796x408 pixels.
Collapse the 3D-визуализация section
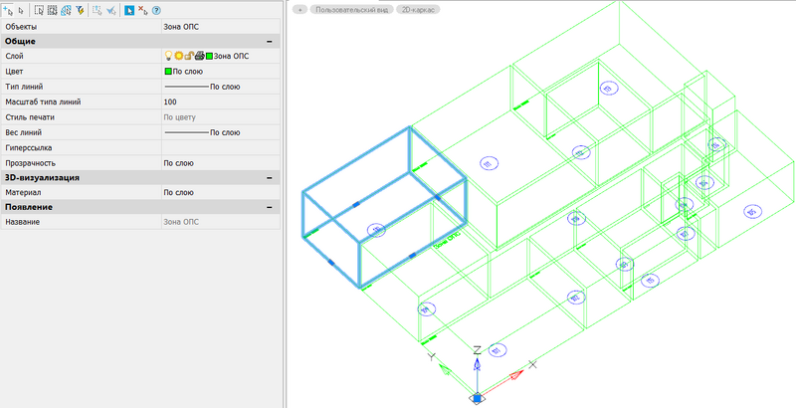[269, 177]
